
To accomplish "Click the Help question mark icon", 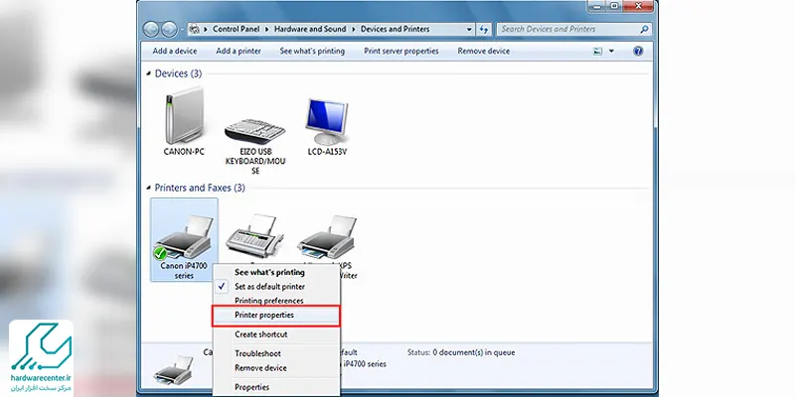I will coord(638,52).
